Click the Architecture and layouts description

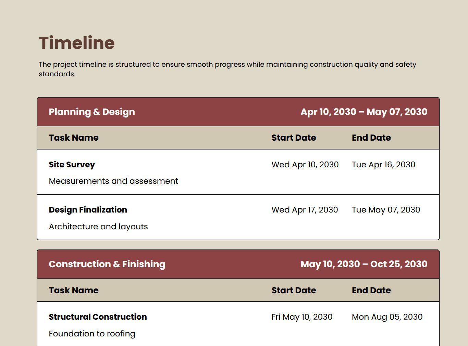pos(98,227)
